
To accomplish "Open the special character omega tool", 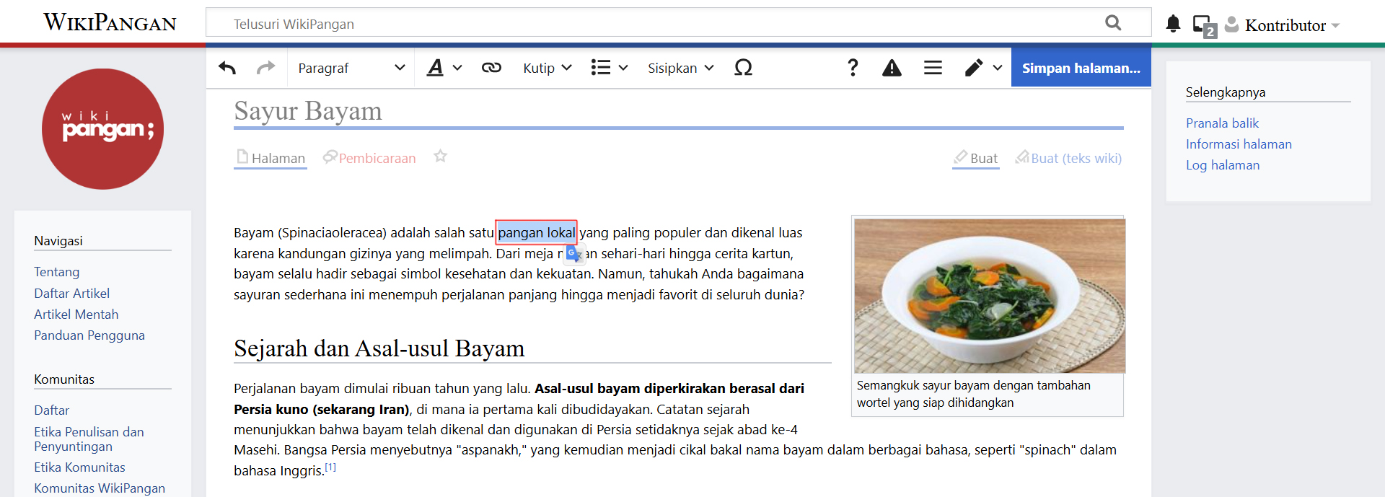I will 743,68.
